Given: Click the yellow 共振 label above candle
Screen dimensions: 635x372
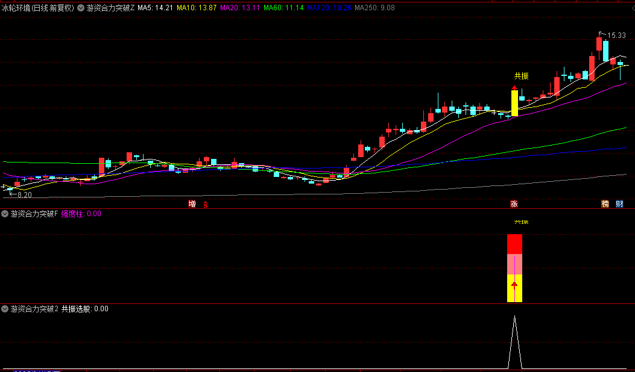Looking at the screenshot, I should [522, 76].
